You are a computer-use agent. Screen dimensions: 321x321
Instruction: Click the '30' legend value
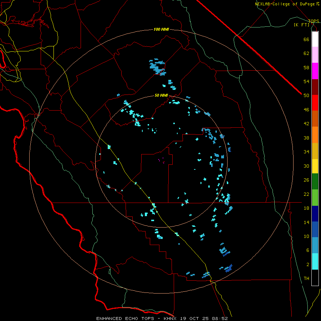[306, 166]
